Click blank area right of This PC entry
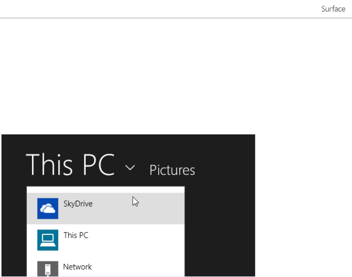The width and height of the screenshot is (352, 277). (x=140, y=240)
